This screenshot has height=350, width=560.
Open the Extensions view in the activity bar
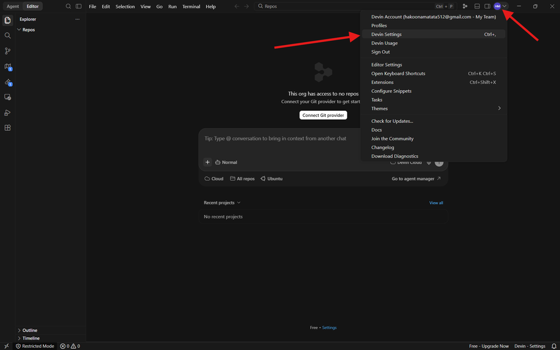tap(7, 128)
